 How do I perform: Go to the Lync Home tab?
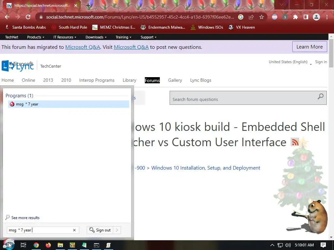[8, 80]
